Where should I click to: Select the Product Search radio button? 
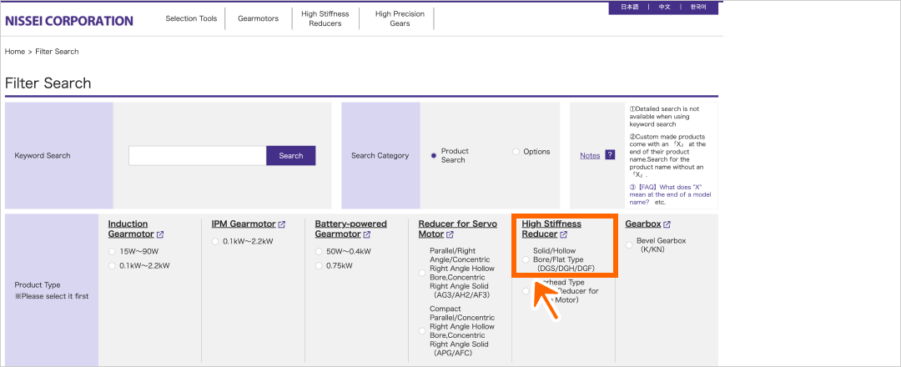(434, 155)
